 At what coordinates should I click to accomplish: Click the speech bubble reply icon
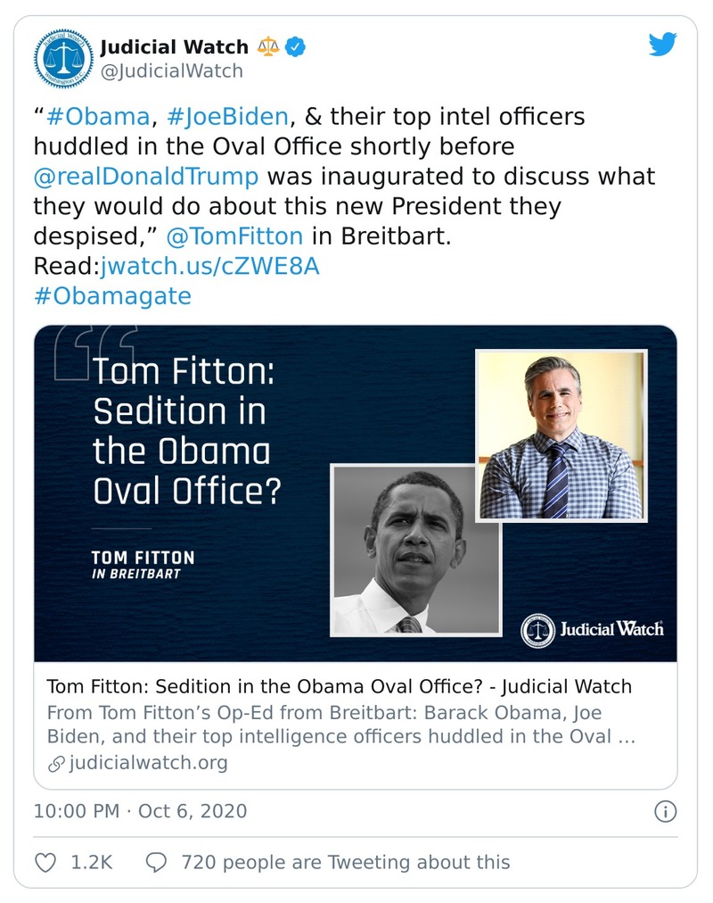pyautogui.click(x=156, y=862)
